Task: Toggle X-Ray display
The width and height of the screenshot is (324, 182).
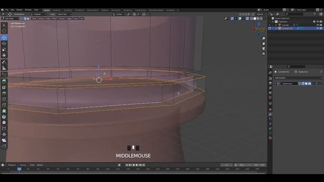Action: (x=247, y=19)
